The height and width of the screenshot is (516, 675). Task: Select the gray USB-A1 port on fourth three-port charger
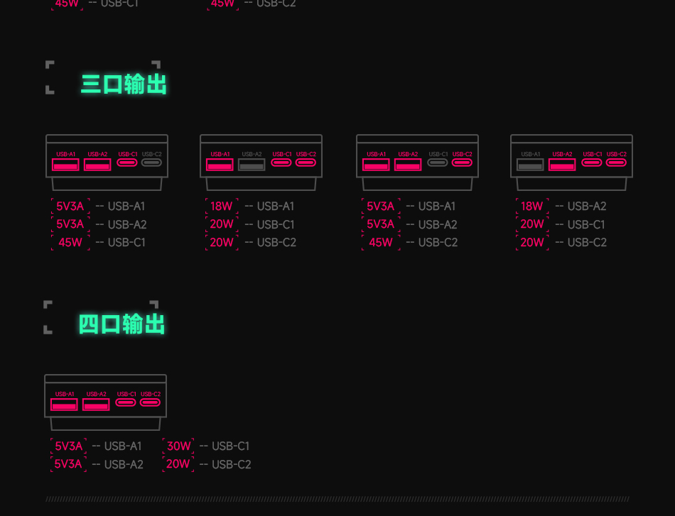[530, 165]
